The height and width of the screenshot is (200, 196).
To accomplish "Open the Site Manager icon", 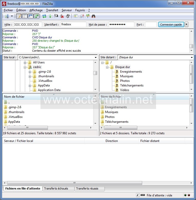I will click(7, 16).
